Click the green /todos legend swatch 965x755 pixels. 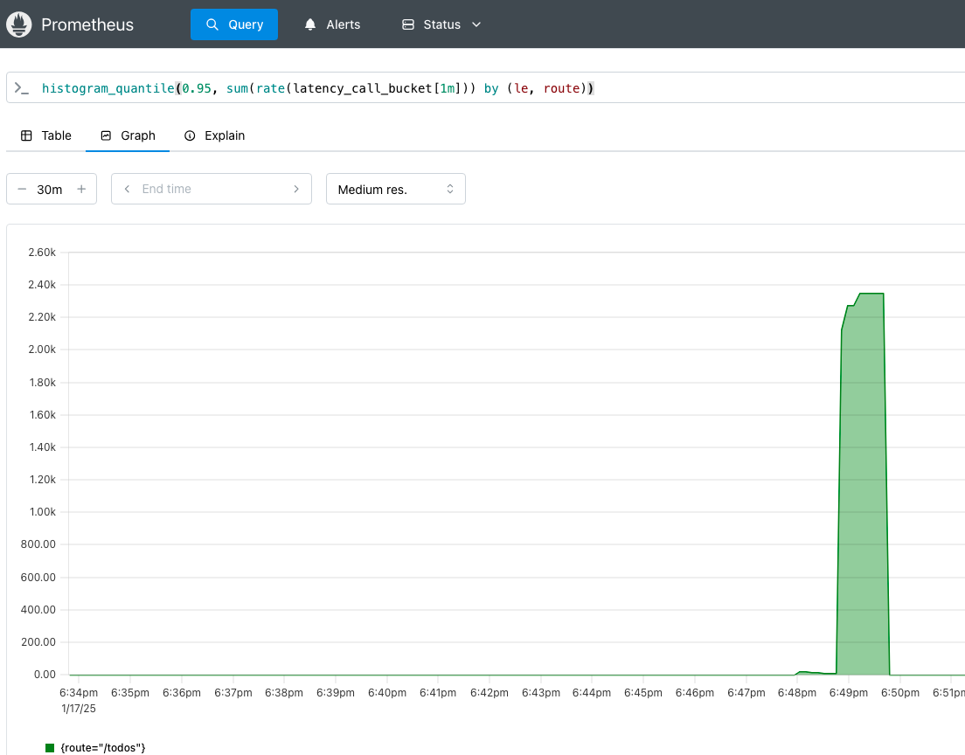(x=50, y=747)
